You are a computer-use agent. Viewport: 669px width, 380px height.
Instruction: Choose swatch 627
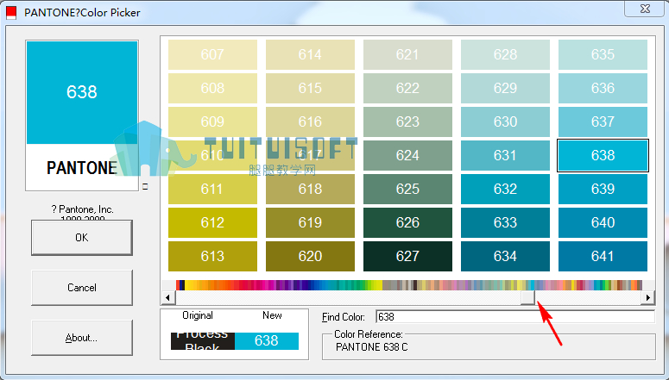pos(408,256)
